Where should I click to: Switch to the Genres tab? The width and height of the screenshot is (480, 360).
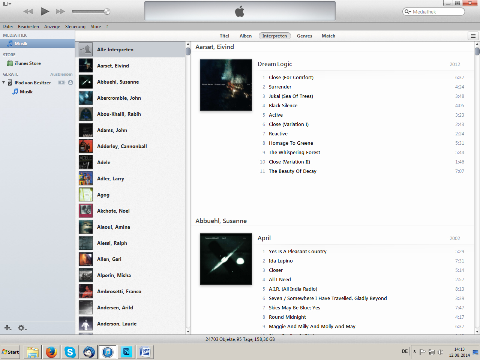tap(304, 36)
